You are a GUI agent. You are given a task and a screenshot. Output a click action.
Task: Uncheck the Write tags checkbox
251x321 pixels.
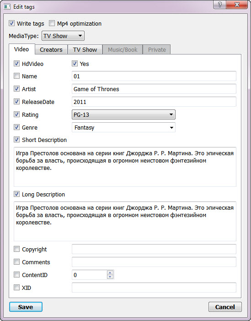[11, 23]
